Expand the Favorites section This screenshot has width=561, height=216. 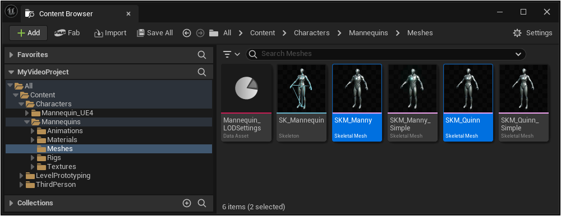pyautogui.click(x=11, y=55)
